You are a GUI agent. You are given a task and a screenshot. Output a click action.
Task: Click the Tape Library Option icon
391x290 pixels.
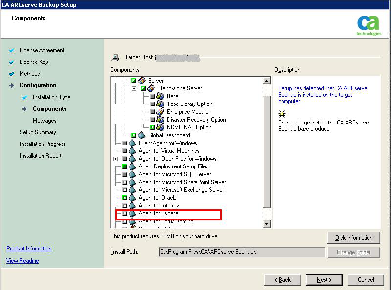pyautogui.click(x=160, y=104)
